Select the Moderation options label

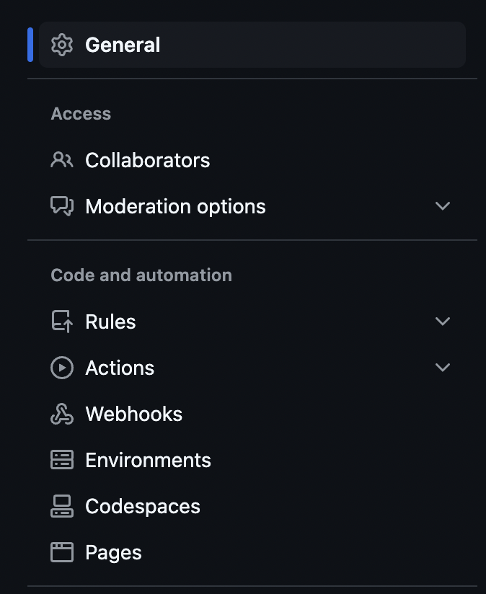coord(175,206)
